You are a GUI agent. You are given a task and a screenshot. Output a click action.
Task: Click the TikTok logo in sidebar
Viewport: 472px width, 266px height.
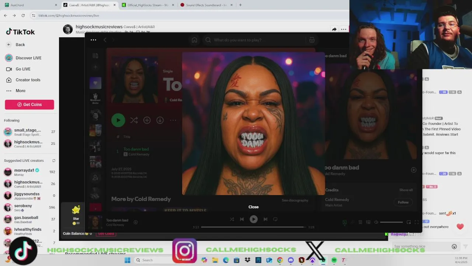(20, 32)
